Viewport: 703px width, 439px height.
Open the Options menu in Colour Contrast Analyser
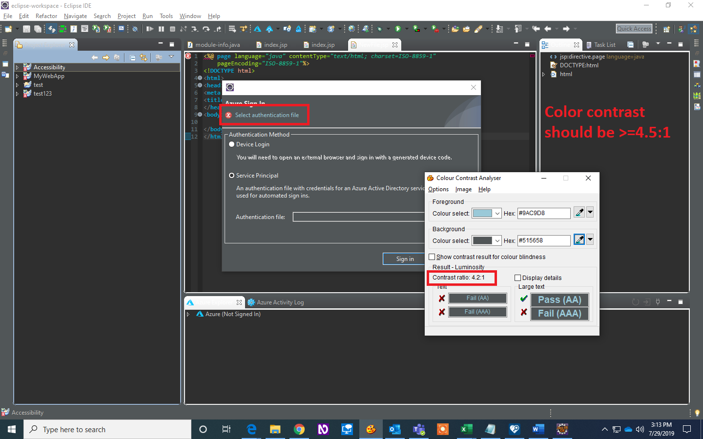pos(438,189)
